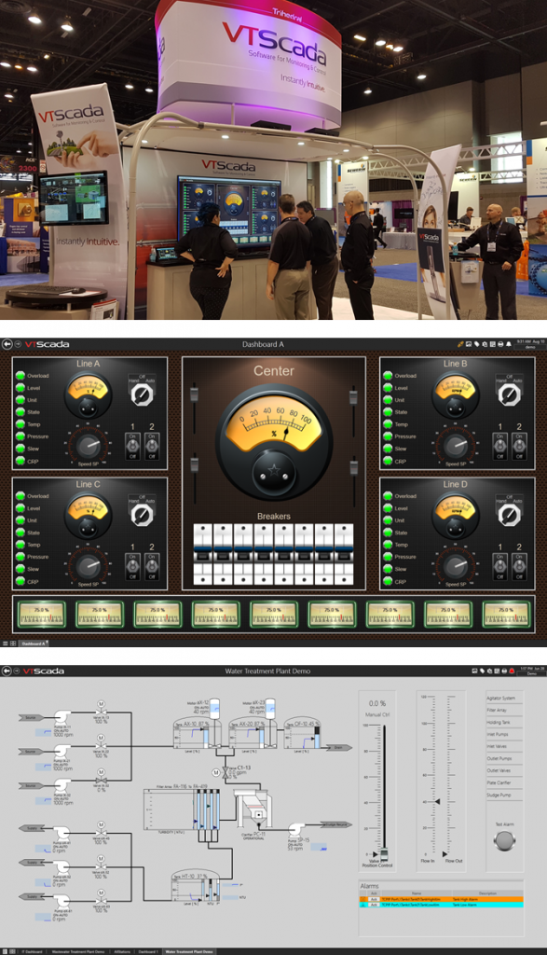This screenshot has height=955, width=547.
Task: Open the hamburger menu icon below Dashboard A
Action: pyautogui.click(x=6, y=644)
